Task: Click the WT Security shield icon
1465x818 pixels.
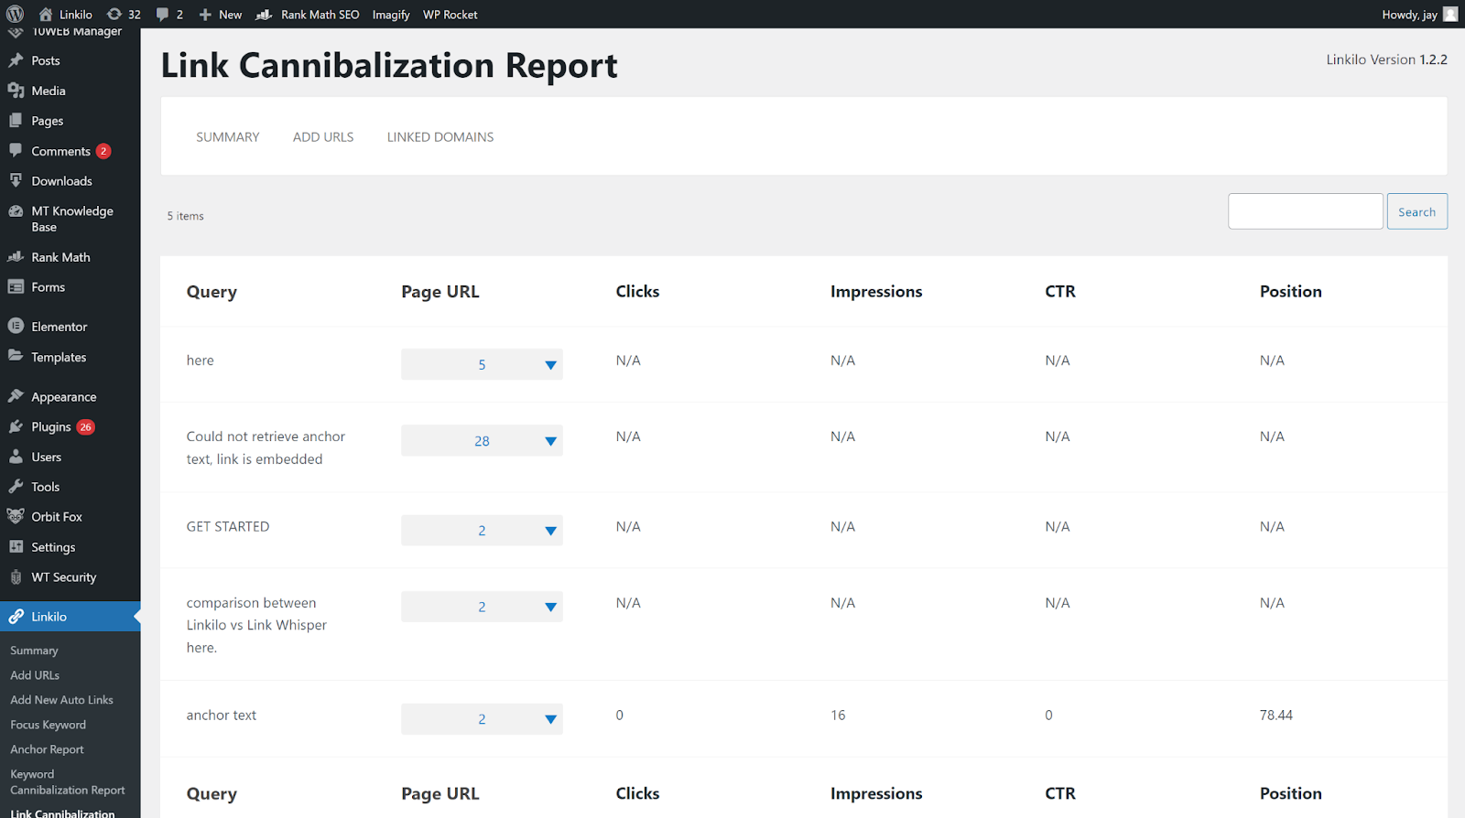Action: pyautogui.click(x=16, y=577)
